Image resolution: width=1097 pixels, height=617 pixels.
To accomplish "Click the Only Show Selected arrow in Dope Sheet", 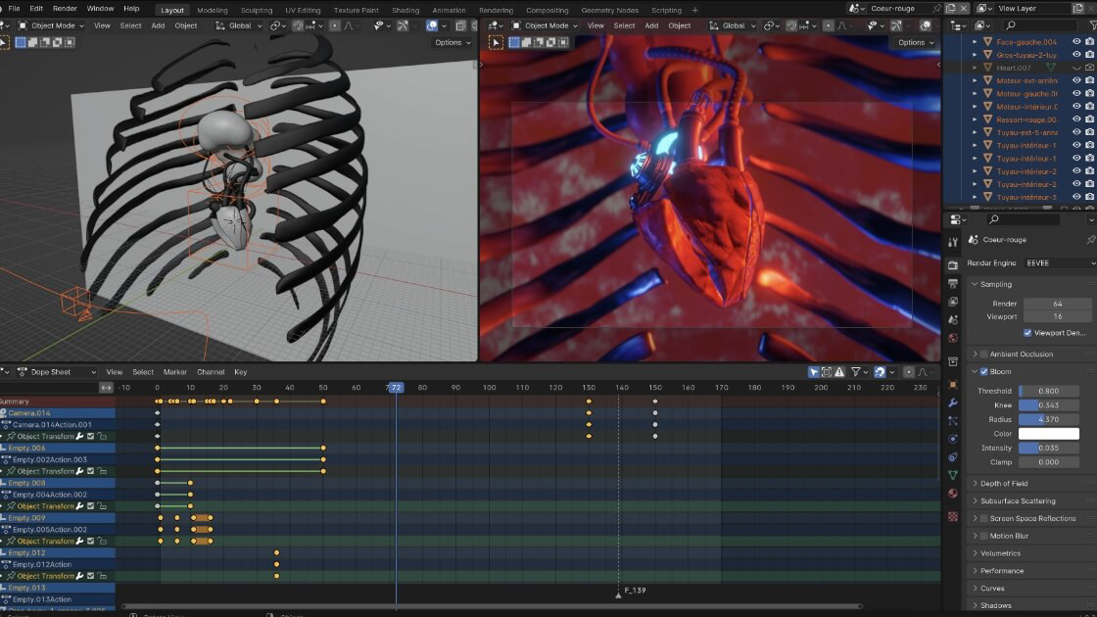I will click(x=814, y=372).
